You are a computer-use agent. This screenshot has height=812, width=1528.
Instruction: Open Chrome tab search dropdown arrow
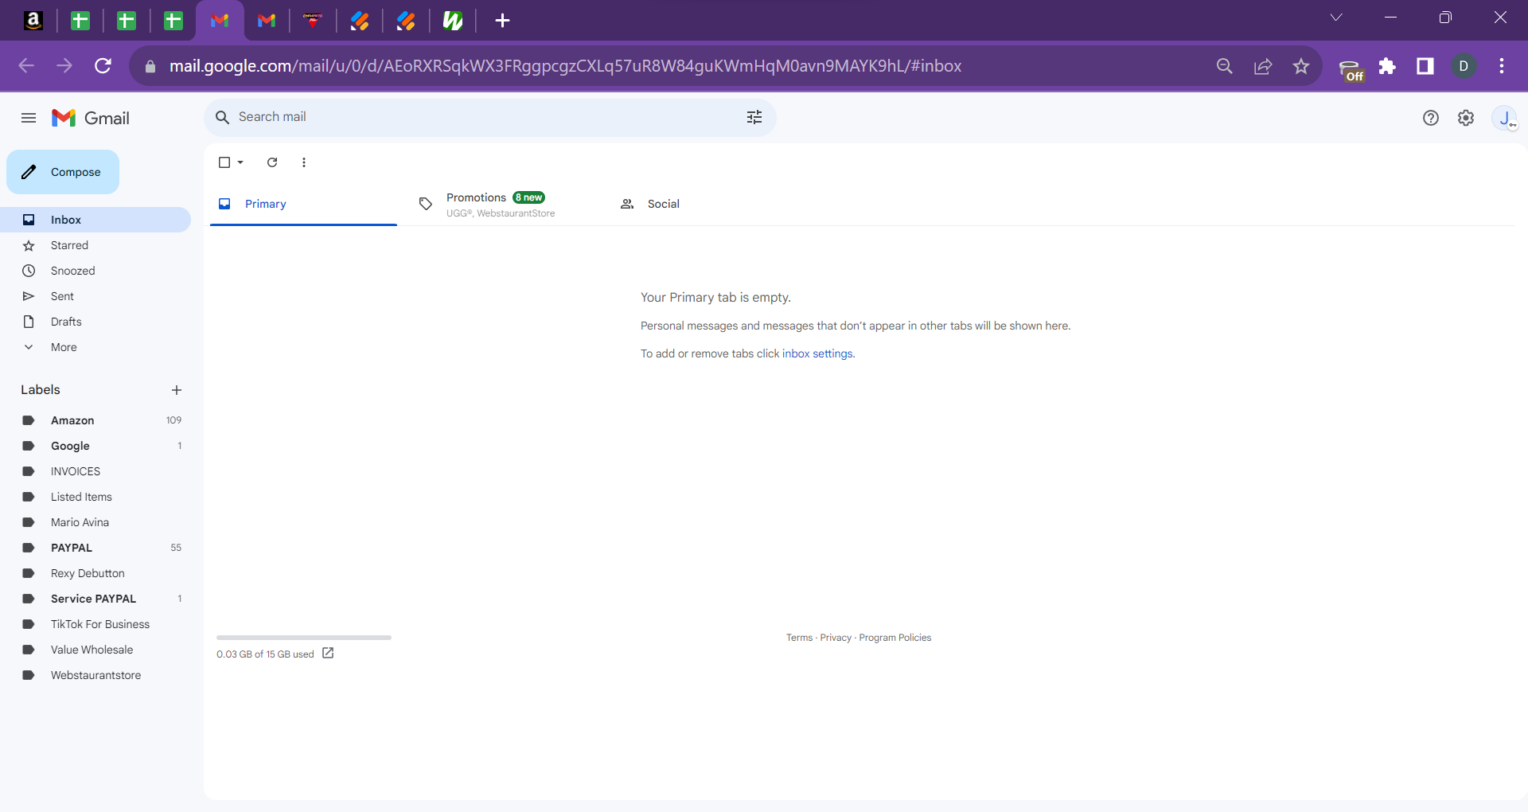pos(1336,18)
